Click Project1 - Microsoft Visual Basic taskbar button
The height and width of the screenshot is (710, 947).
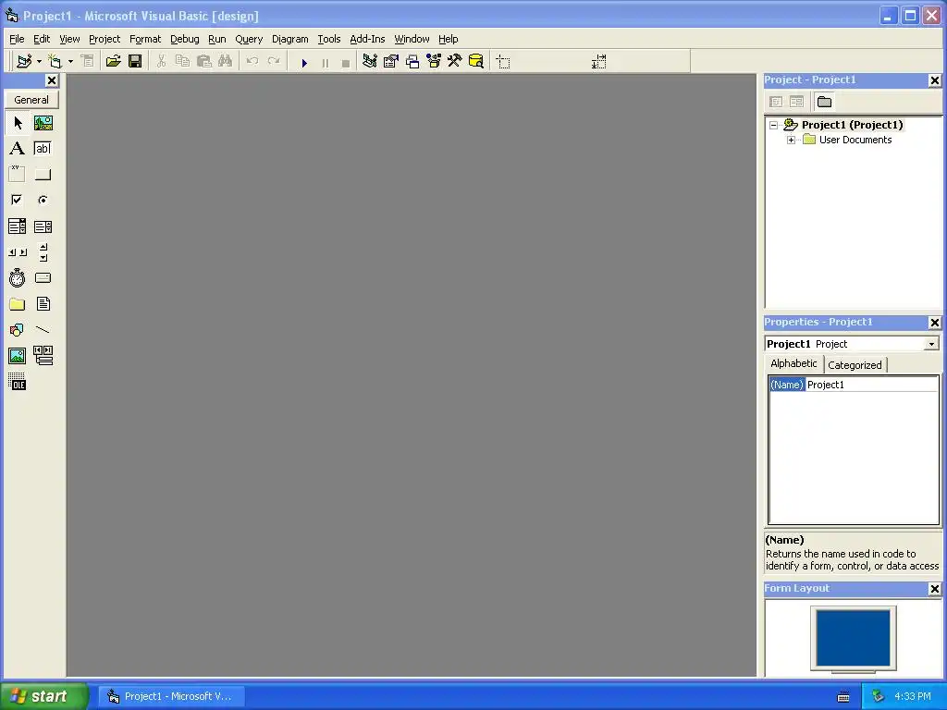(172, 696)
